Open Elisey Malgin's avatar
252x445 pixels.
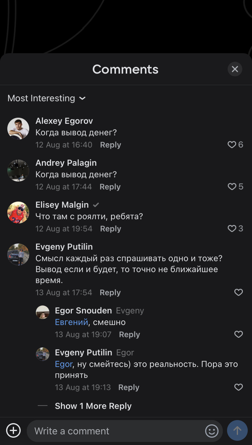click(18, 212)
